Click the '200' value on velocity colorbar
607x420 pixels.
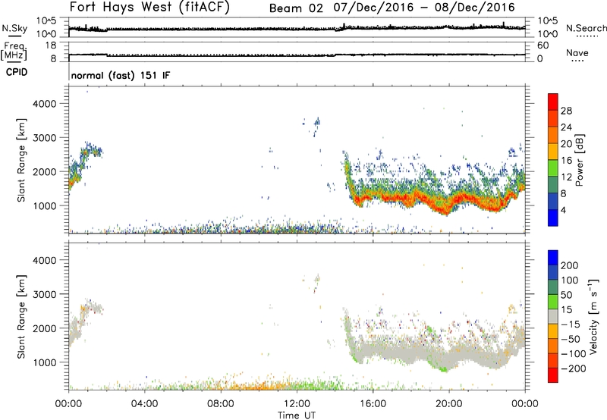click(x=570, y=265)
